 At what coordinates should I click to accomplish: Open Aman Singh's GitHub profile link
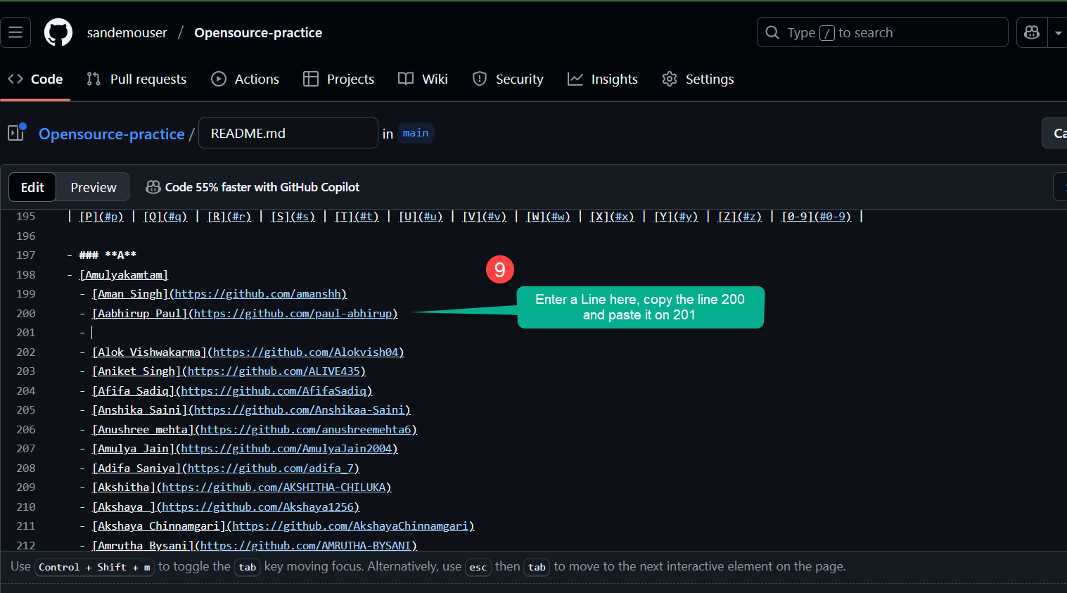[258, 293]
